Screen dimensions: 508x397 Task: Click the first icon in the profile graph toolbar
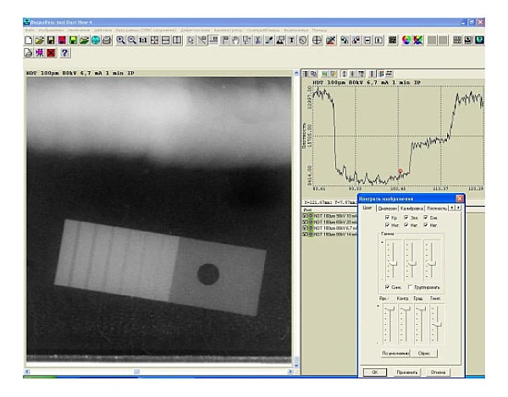pos(306,74)
